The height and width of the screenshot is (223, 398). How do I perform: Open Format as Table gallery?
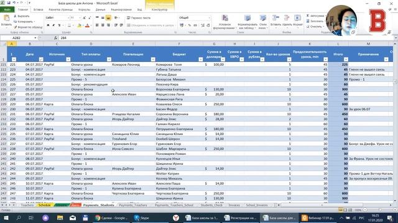coord(248,22)
